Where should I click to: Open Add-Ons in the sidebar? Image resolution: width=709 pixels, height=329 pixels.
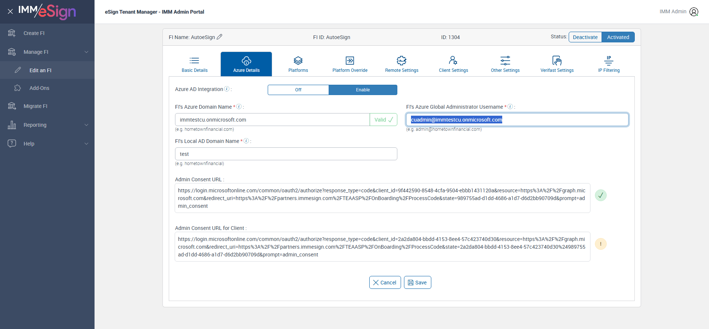47,88
